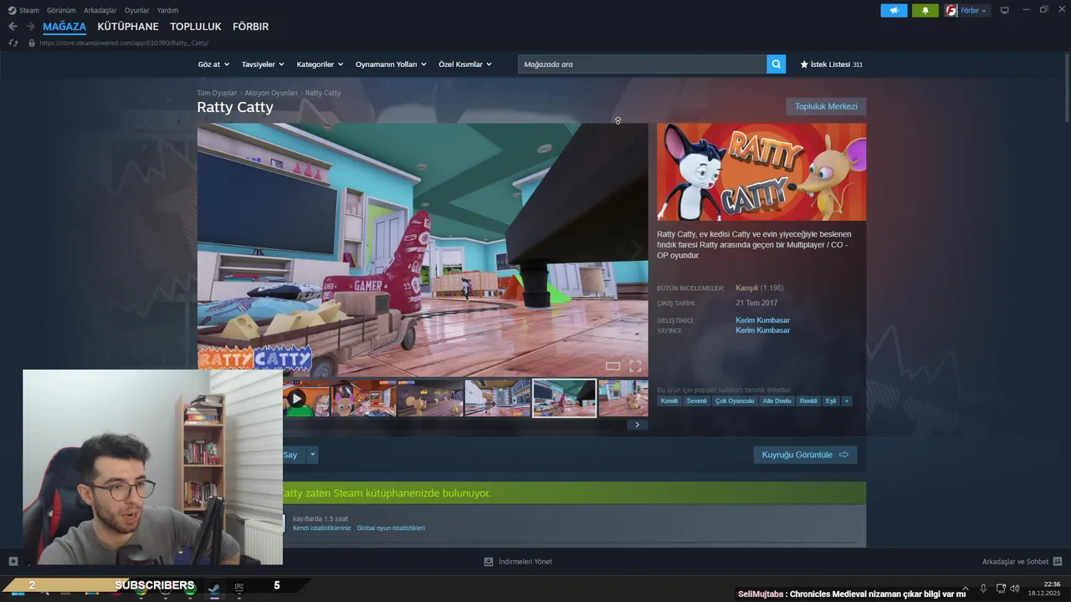Click the Çok Oyunculu tag
This screenshot has height=602, width=1071.
point(735,401)
